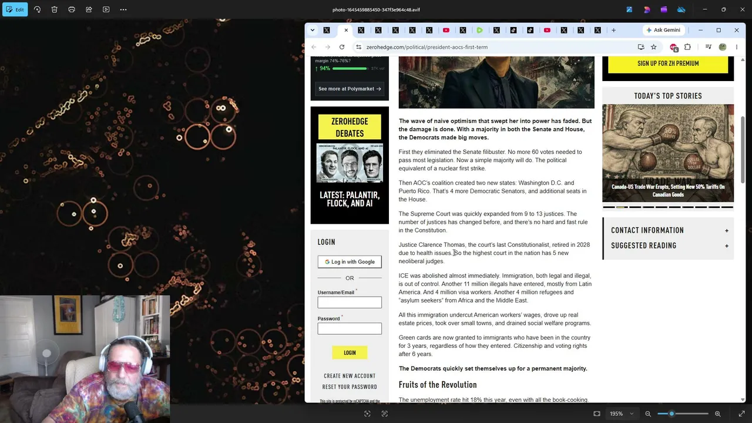Bookmark this page with the star icon
752x423 pixels.
pyautogui.click(x=654, y=47)
